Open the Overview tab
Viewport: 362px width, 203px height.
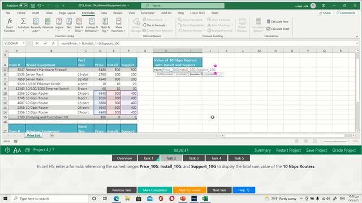pos(124,158)
